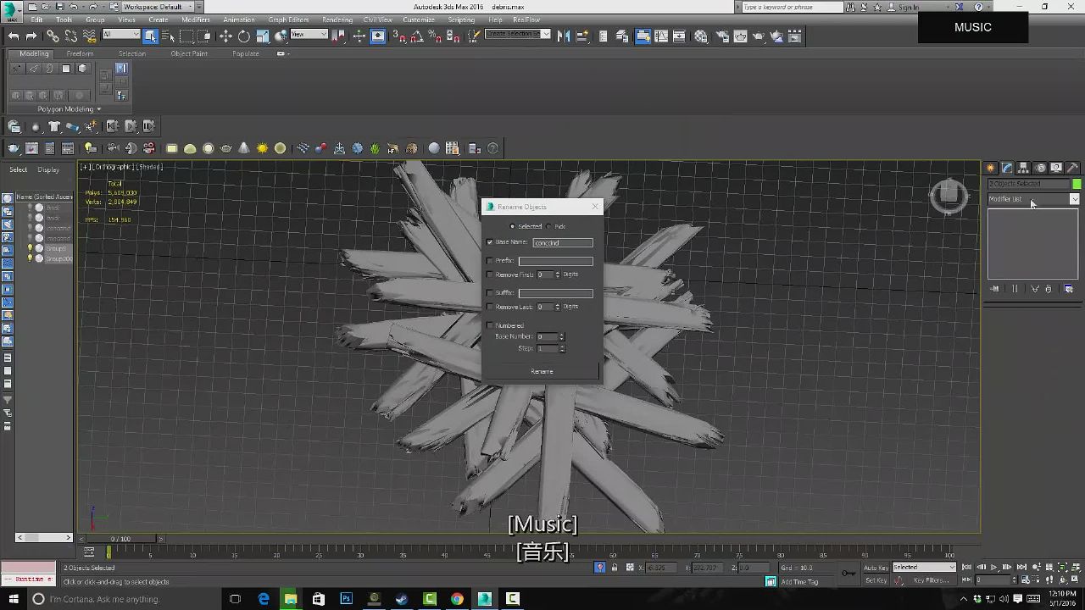Choose the Select and Scale tool
This screenshot has width=1085, height=610.
[x=263, y=36]
